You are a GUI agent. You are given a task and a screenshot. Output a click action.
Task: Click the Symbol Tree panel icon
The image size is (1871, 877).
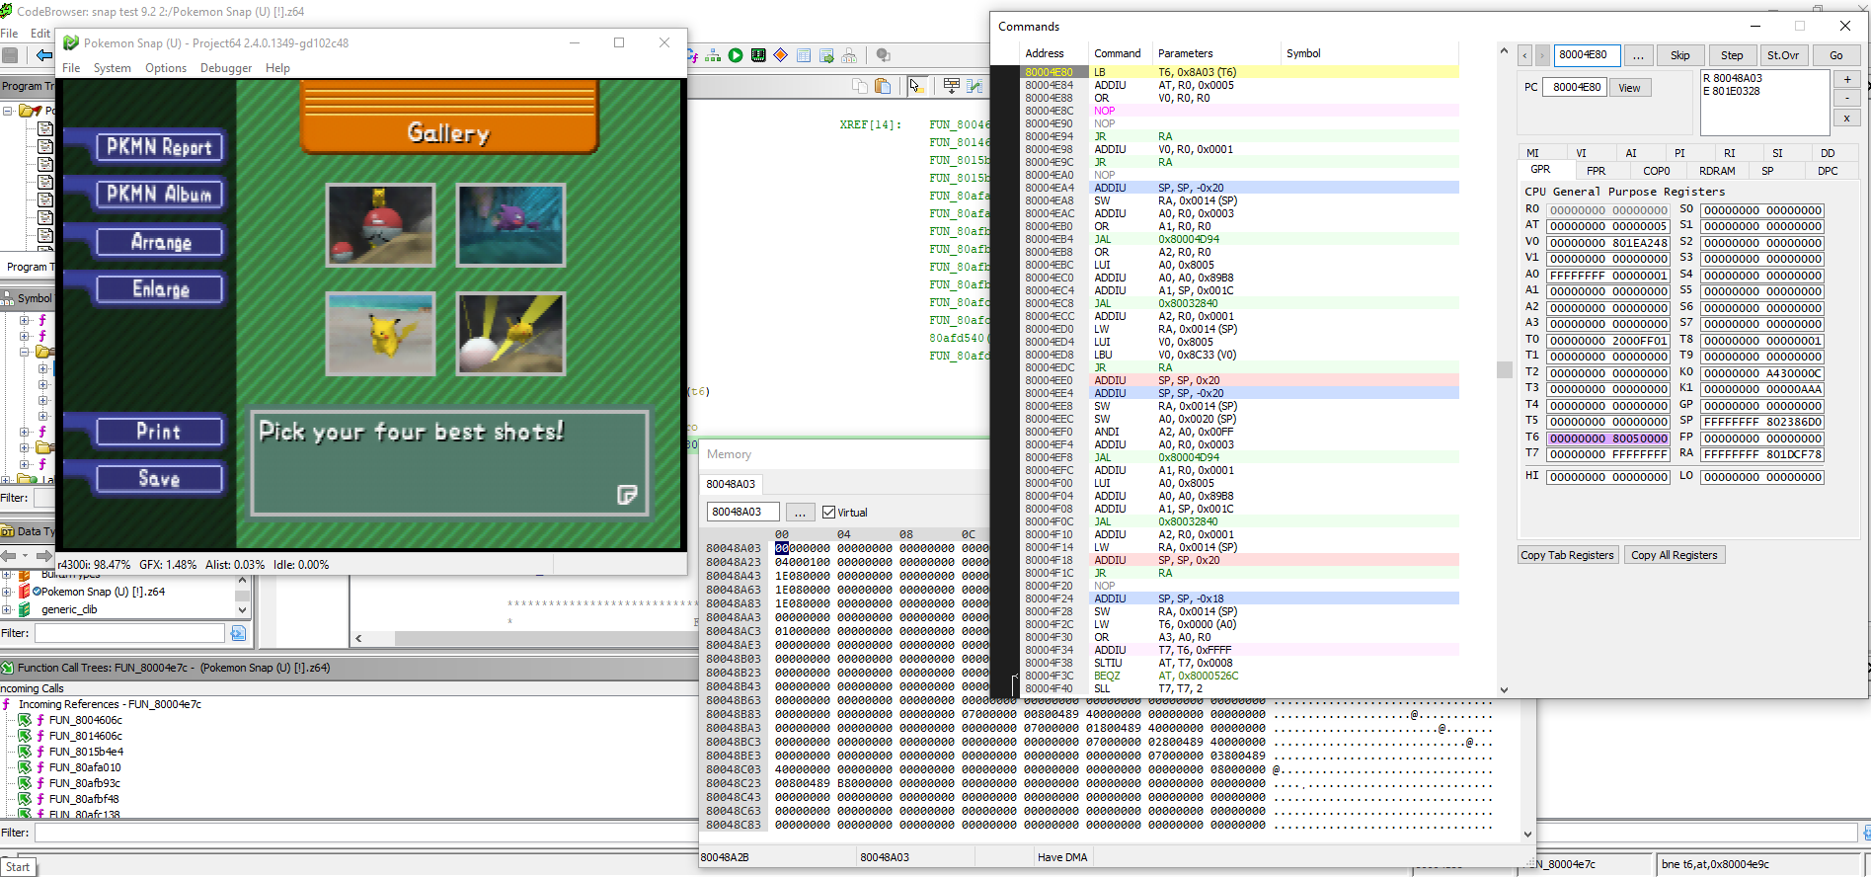[x=8, y=298]
